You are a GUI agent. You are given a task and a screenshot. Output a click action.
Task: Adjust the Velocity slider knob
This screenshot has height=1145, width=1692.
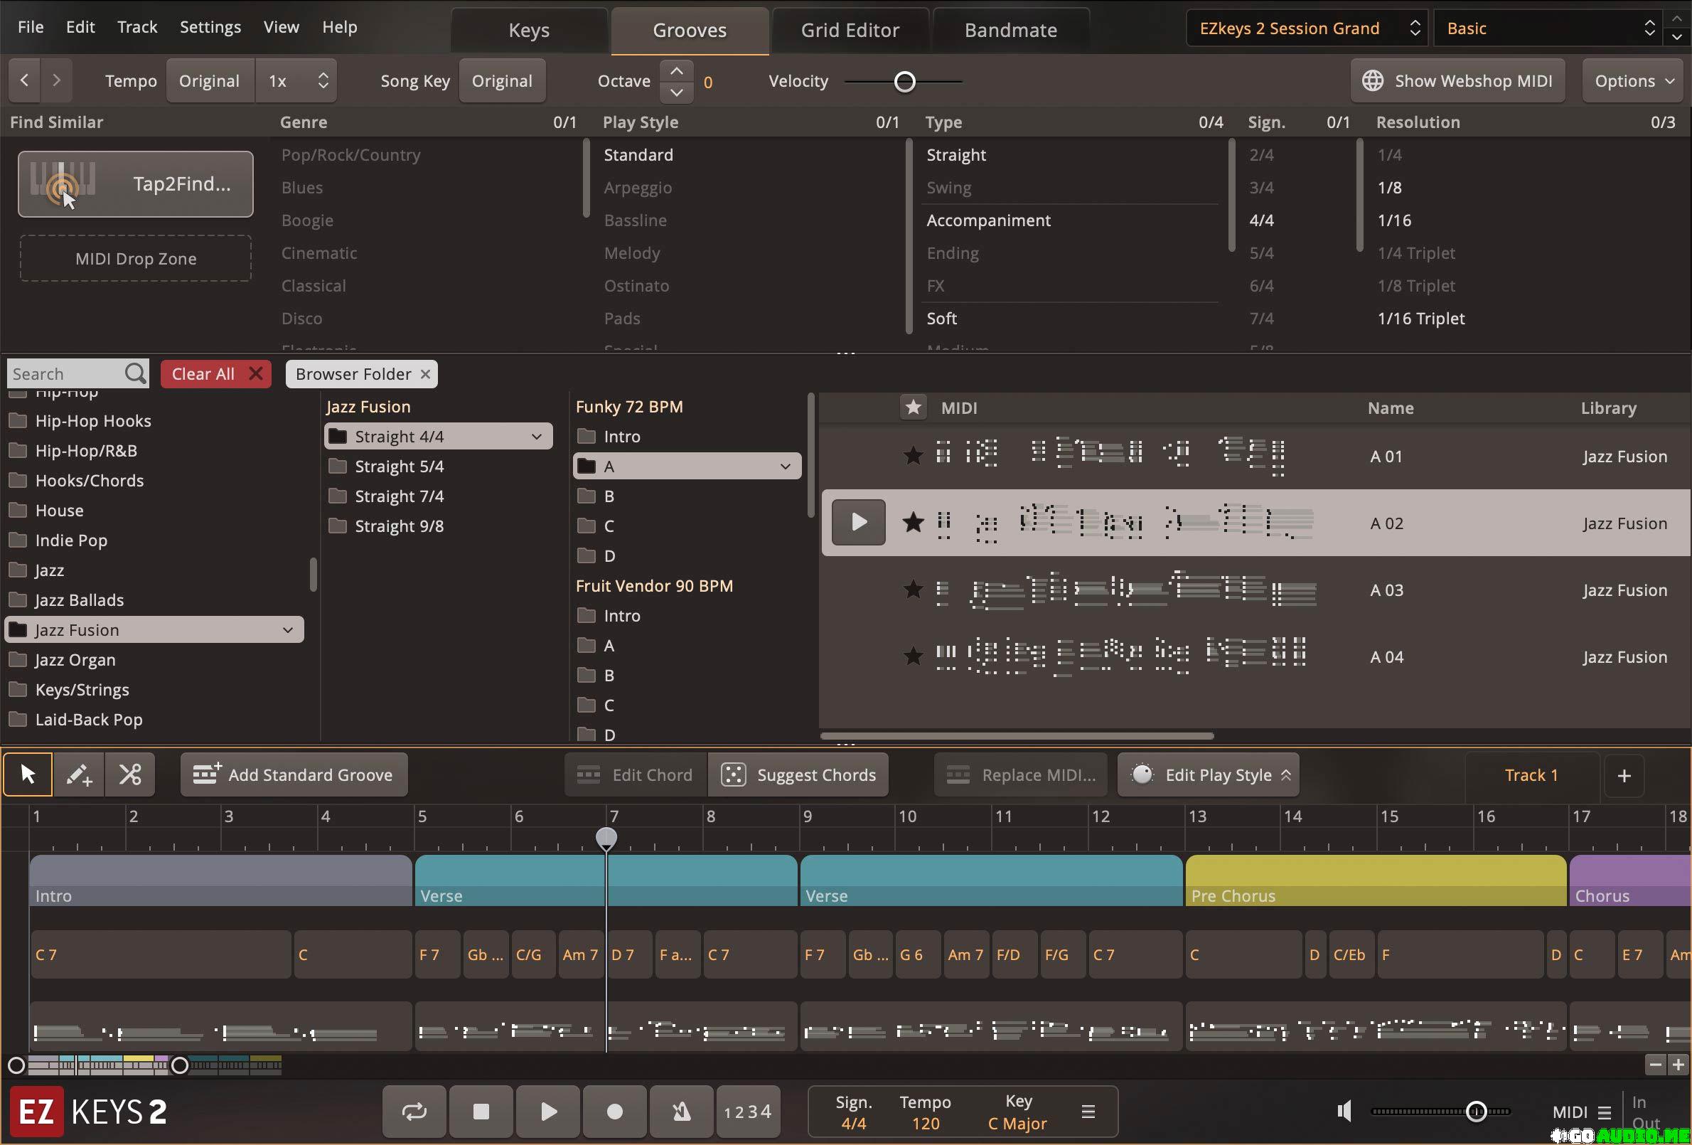coord(904,82)
